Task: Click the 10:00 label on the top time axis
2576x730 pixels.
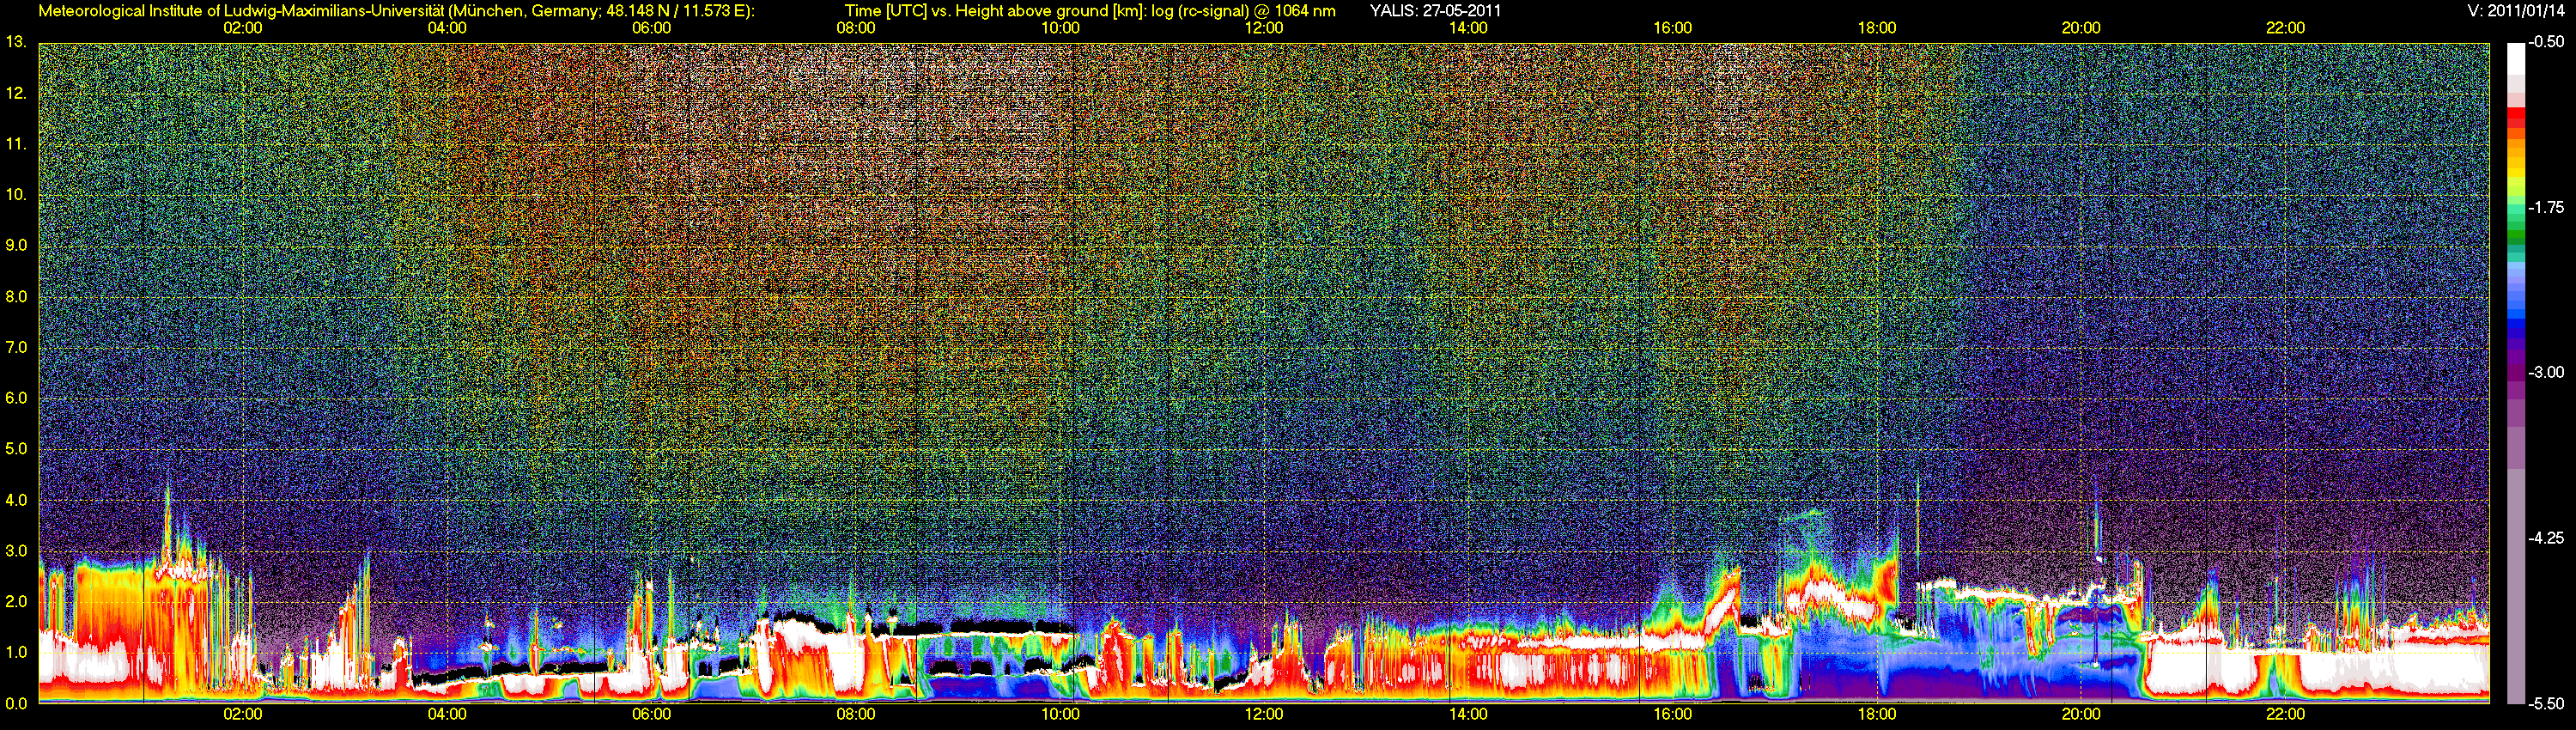Action: click(1060, 28)
